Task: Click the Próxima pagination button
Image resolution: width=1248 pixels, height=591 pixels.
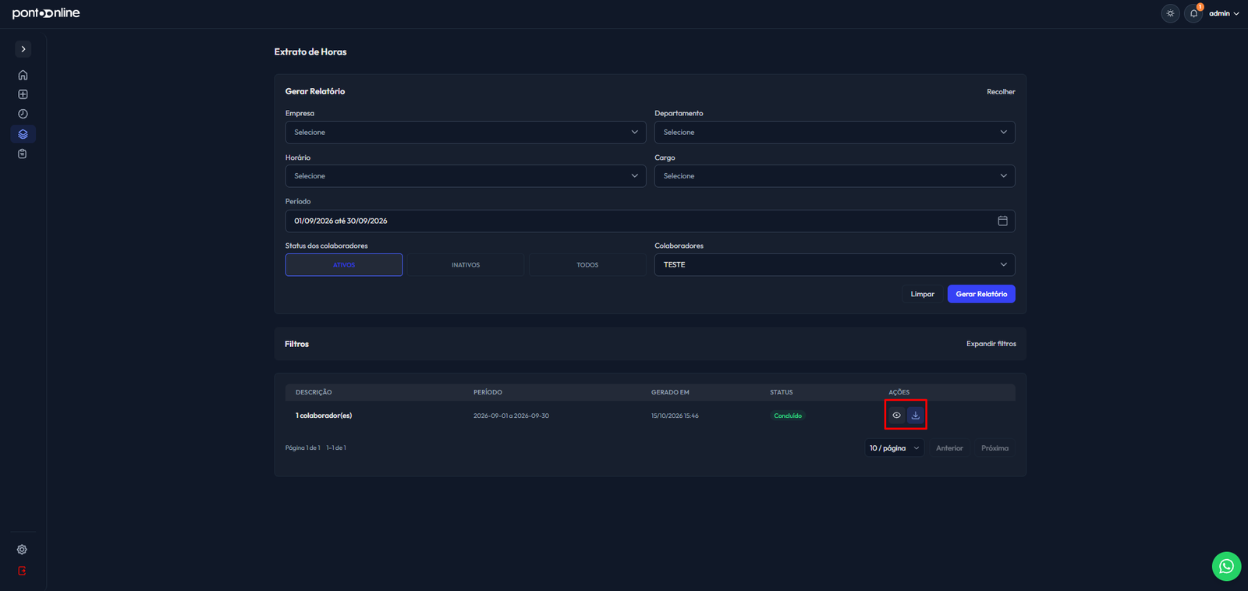Action: click(x=994, y=448)
